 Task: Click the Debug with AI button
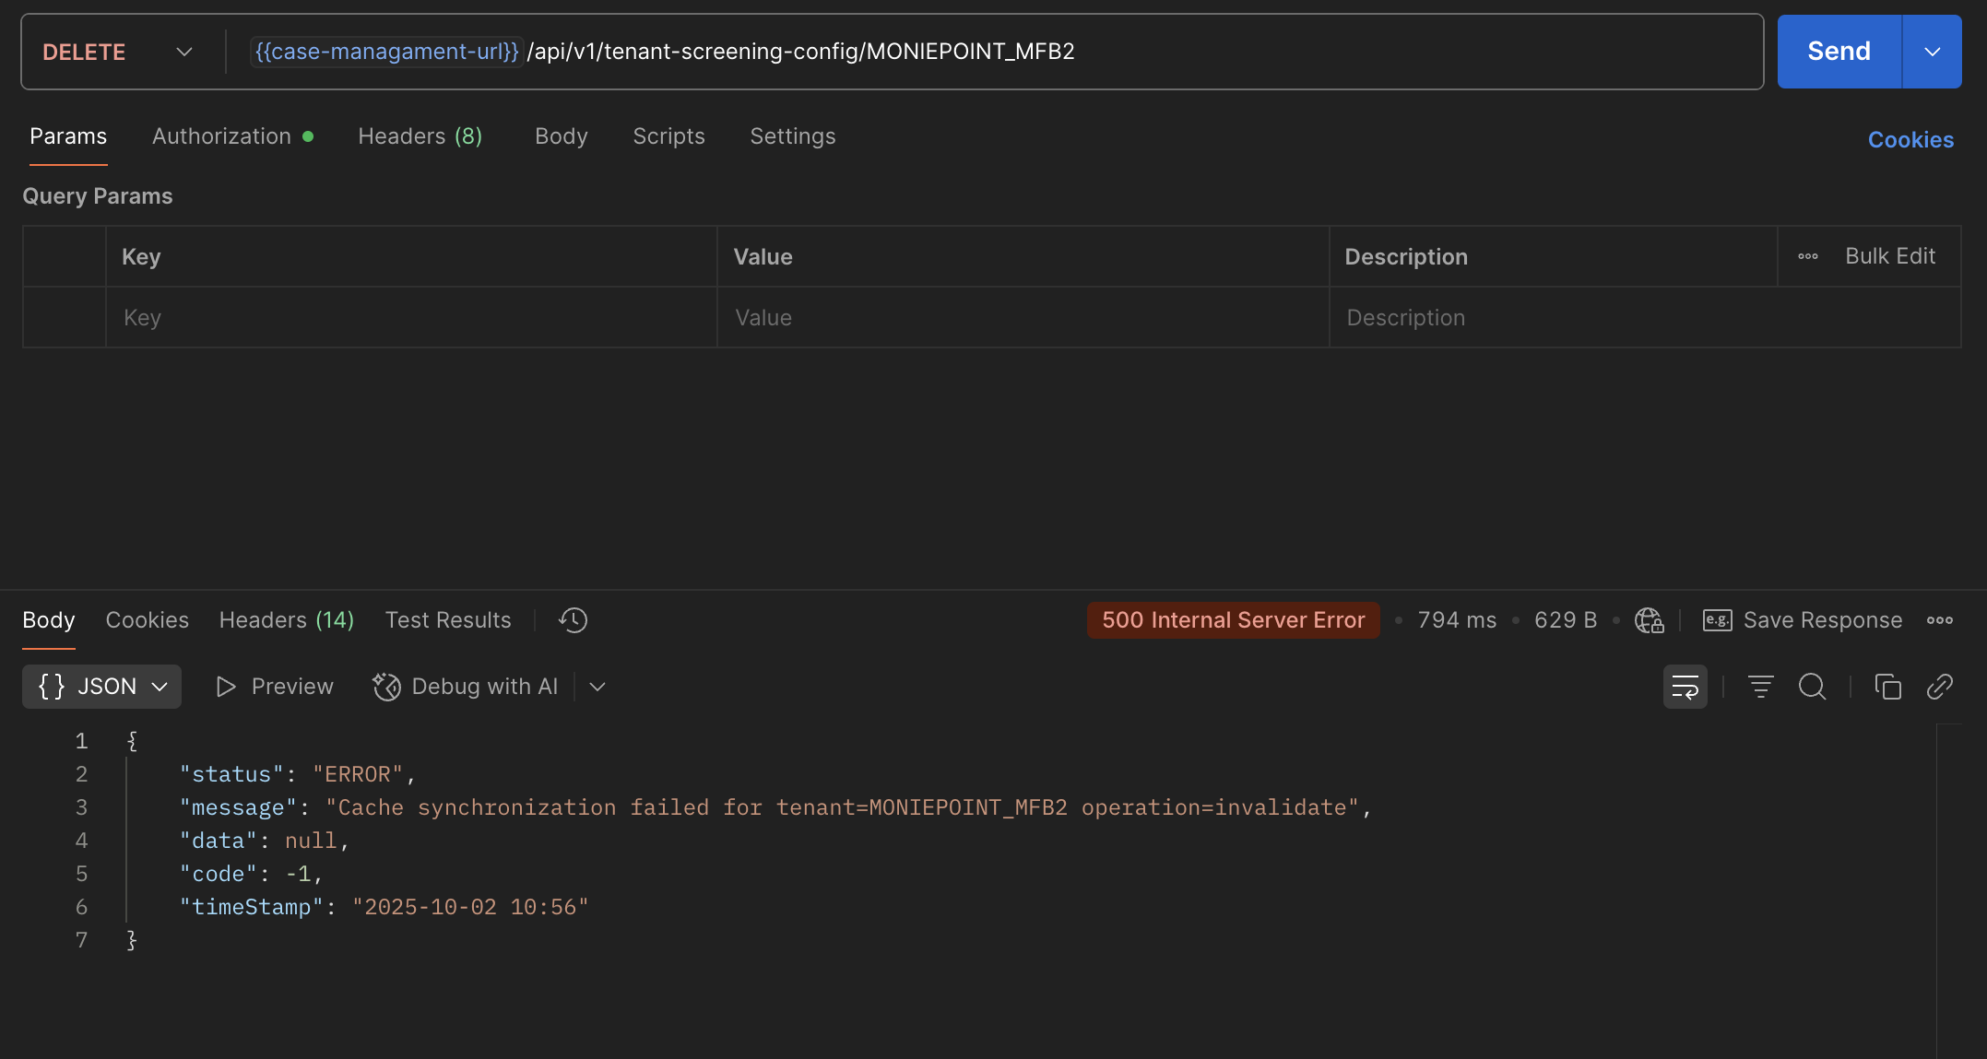coord(466,687)
